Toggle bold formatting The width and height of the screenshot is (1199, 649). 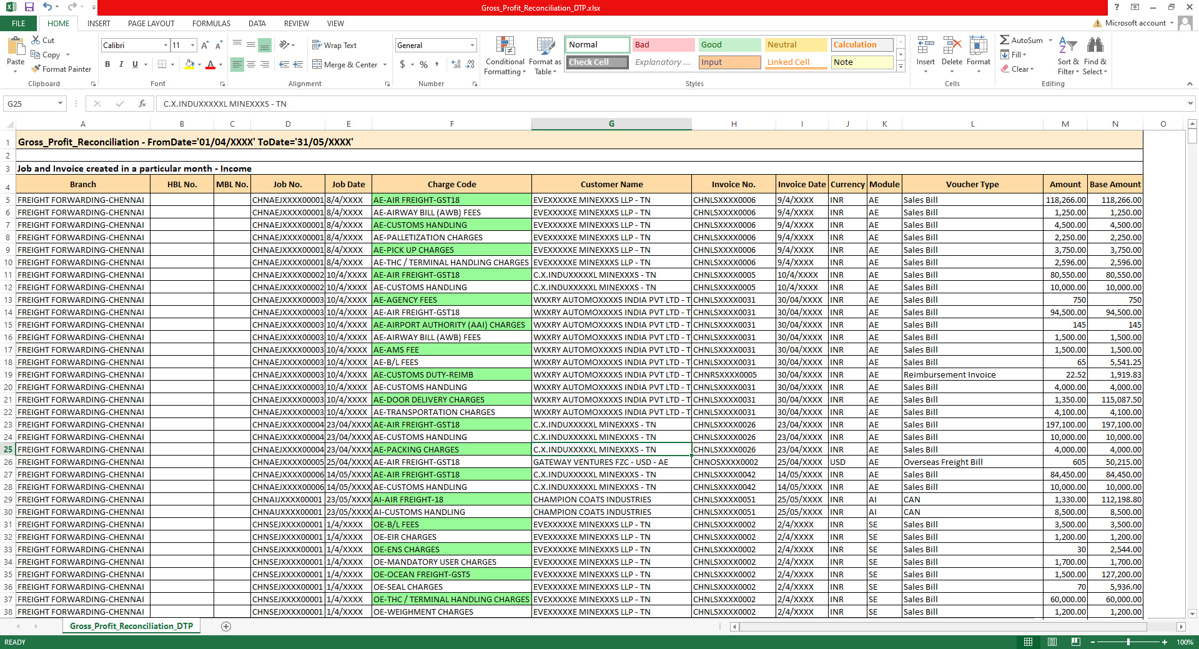[107, 64]
